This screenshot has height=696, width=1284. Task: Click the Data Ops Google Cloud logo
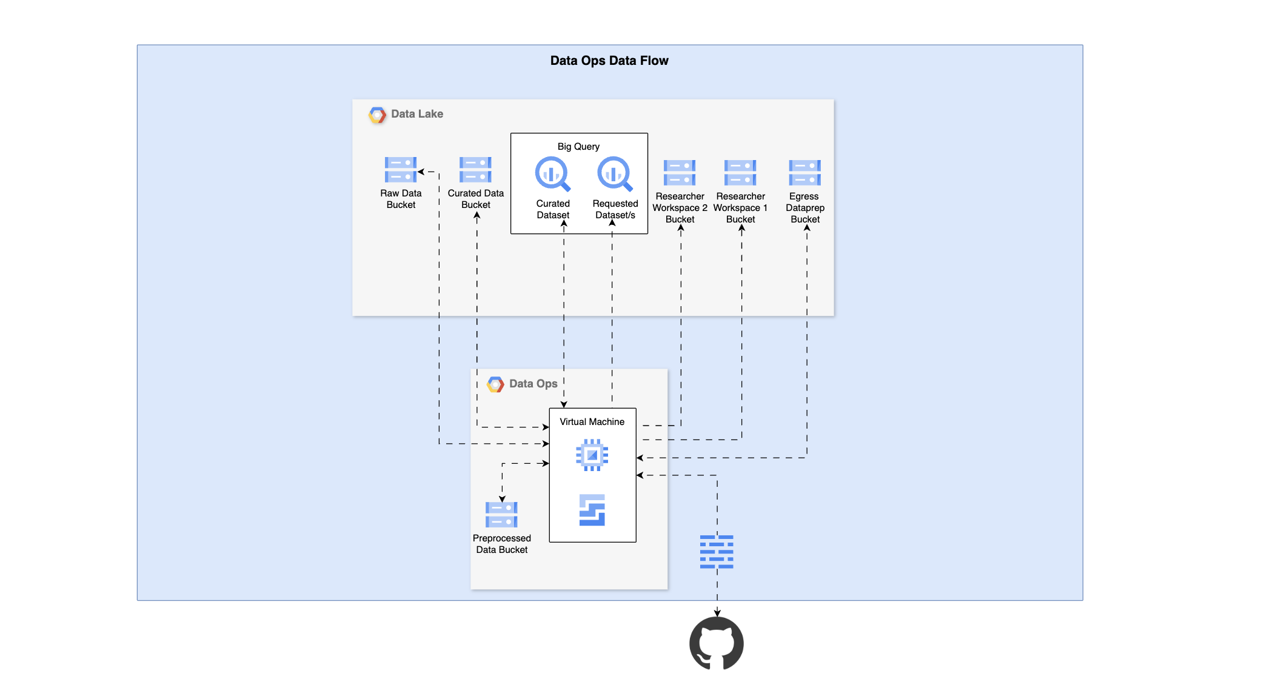tap(495, 384)
